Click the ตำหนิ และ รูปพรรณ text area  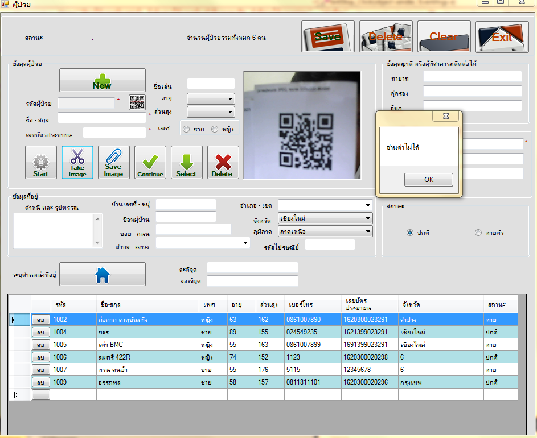54,230
